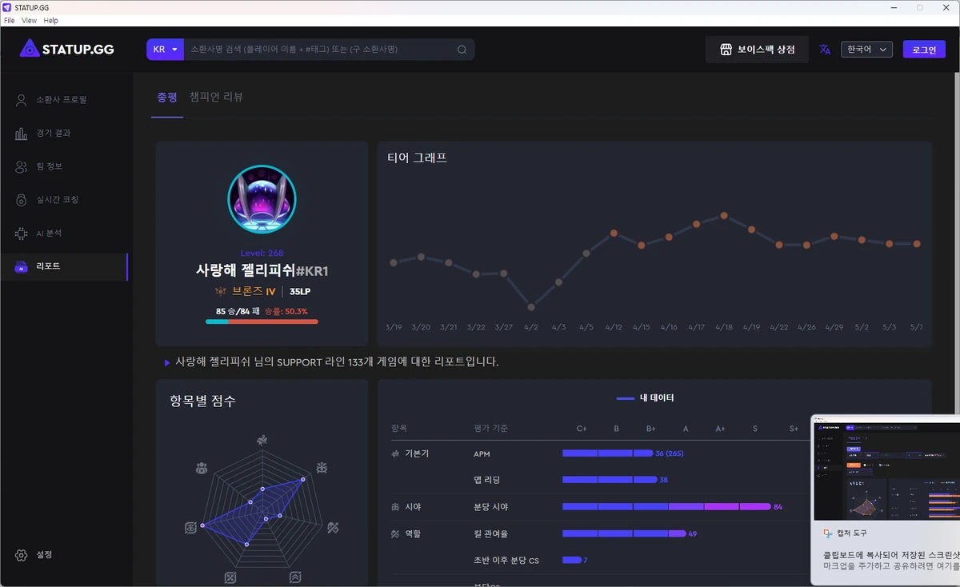Click the 분당 시야 score bar

tap(666, 506)
